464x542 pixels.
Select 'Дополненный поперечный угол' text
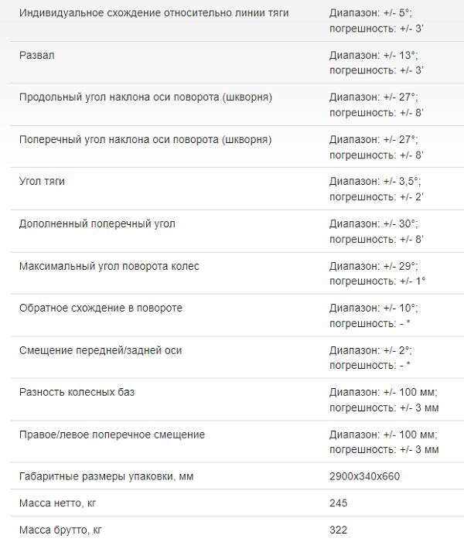point(97,224)
